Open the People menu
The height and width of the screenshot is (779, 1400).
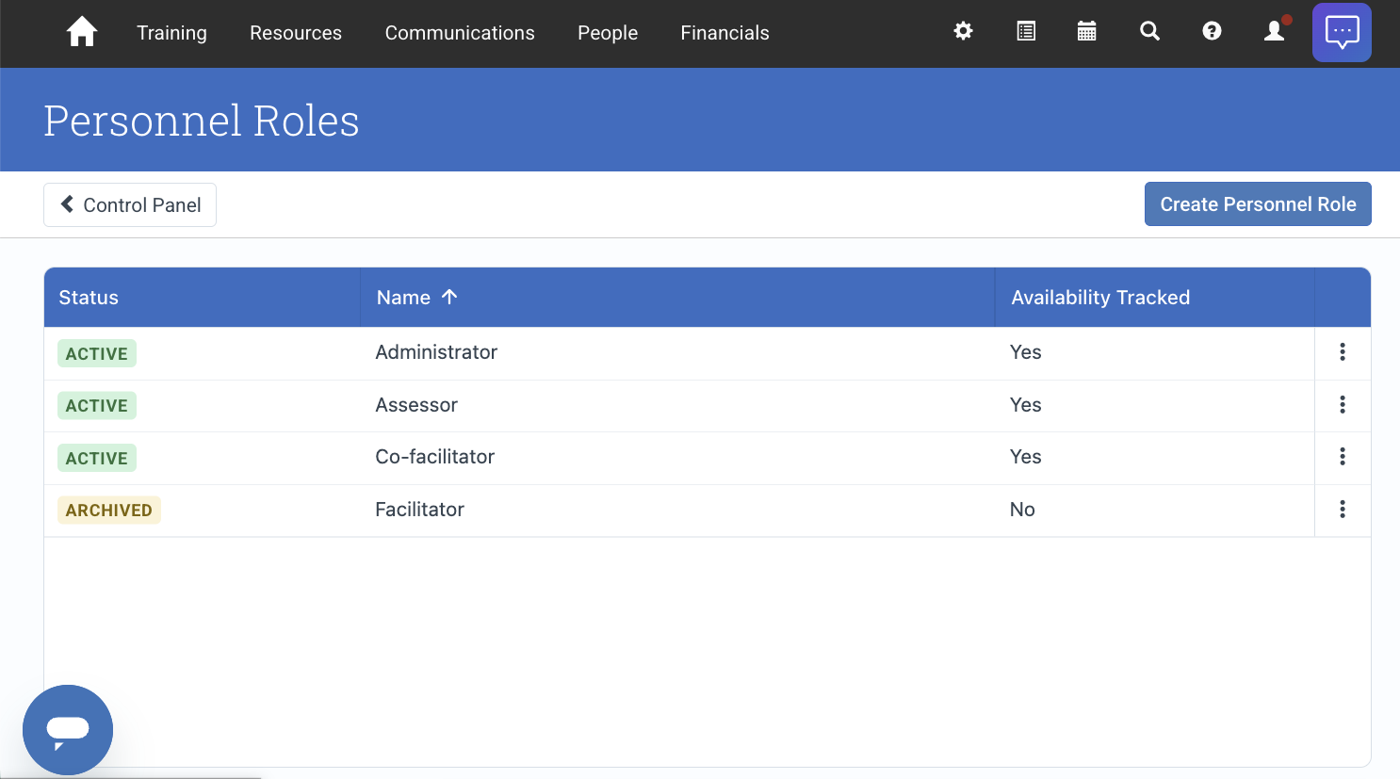tap(608, 33)
